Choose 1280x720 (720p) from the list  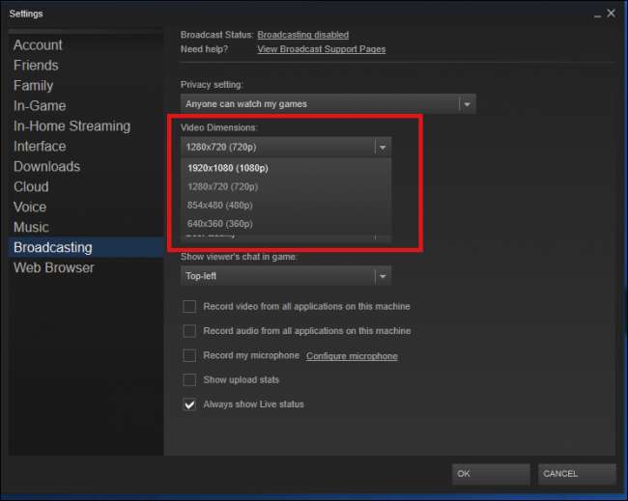tap(286, 186)
